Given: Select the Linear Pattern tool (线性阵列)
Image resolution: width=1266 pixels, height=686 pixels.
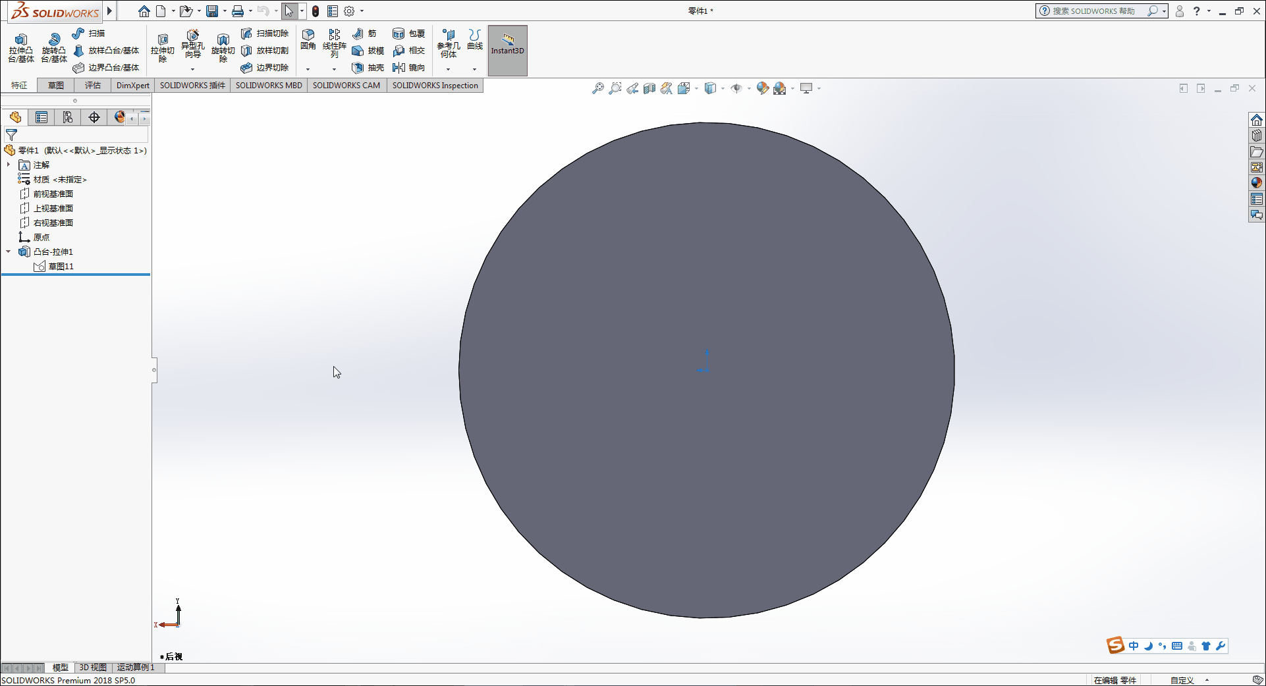Looking at the screenshot, I should coord(335,43).
